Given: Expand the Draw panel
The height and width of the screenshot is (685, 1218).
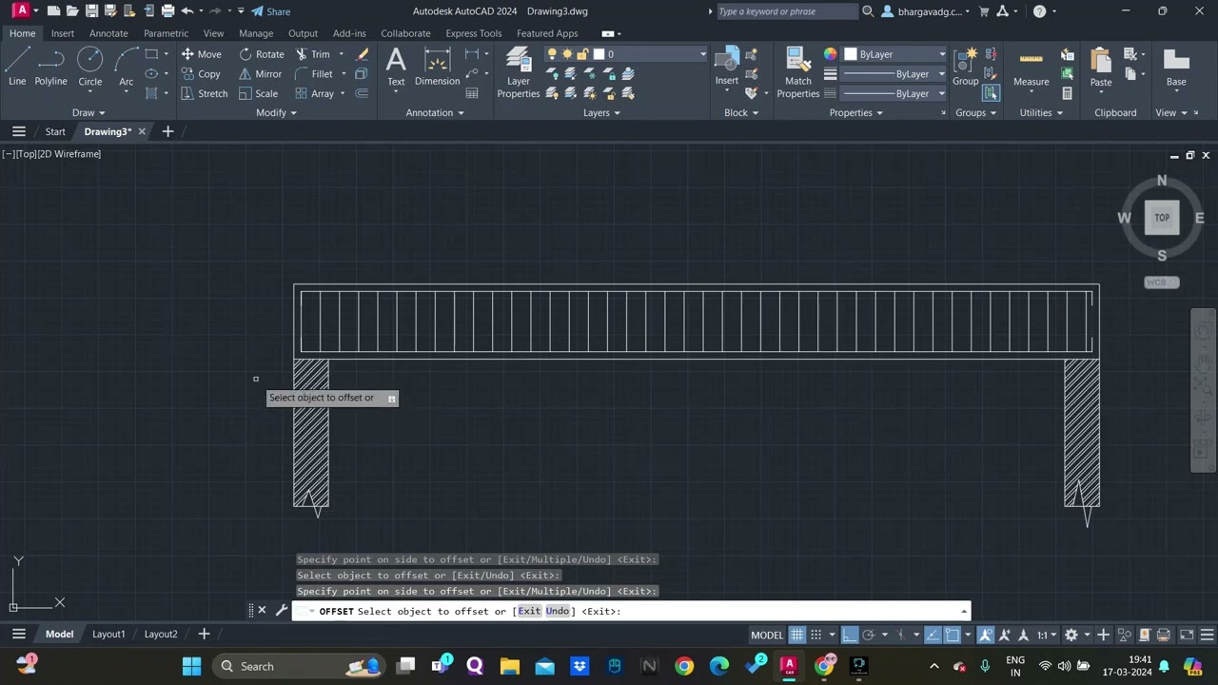Looking at the screenshot, I should pos(88,112).
